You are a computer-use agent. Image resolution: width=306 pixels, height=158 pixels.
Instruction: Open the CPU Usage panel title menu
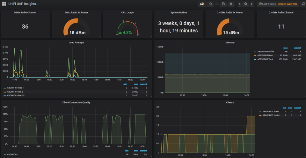[127, 12]
